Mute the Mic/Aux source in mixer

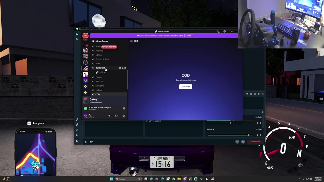click(257, 135)
